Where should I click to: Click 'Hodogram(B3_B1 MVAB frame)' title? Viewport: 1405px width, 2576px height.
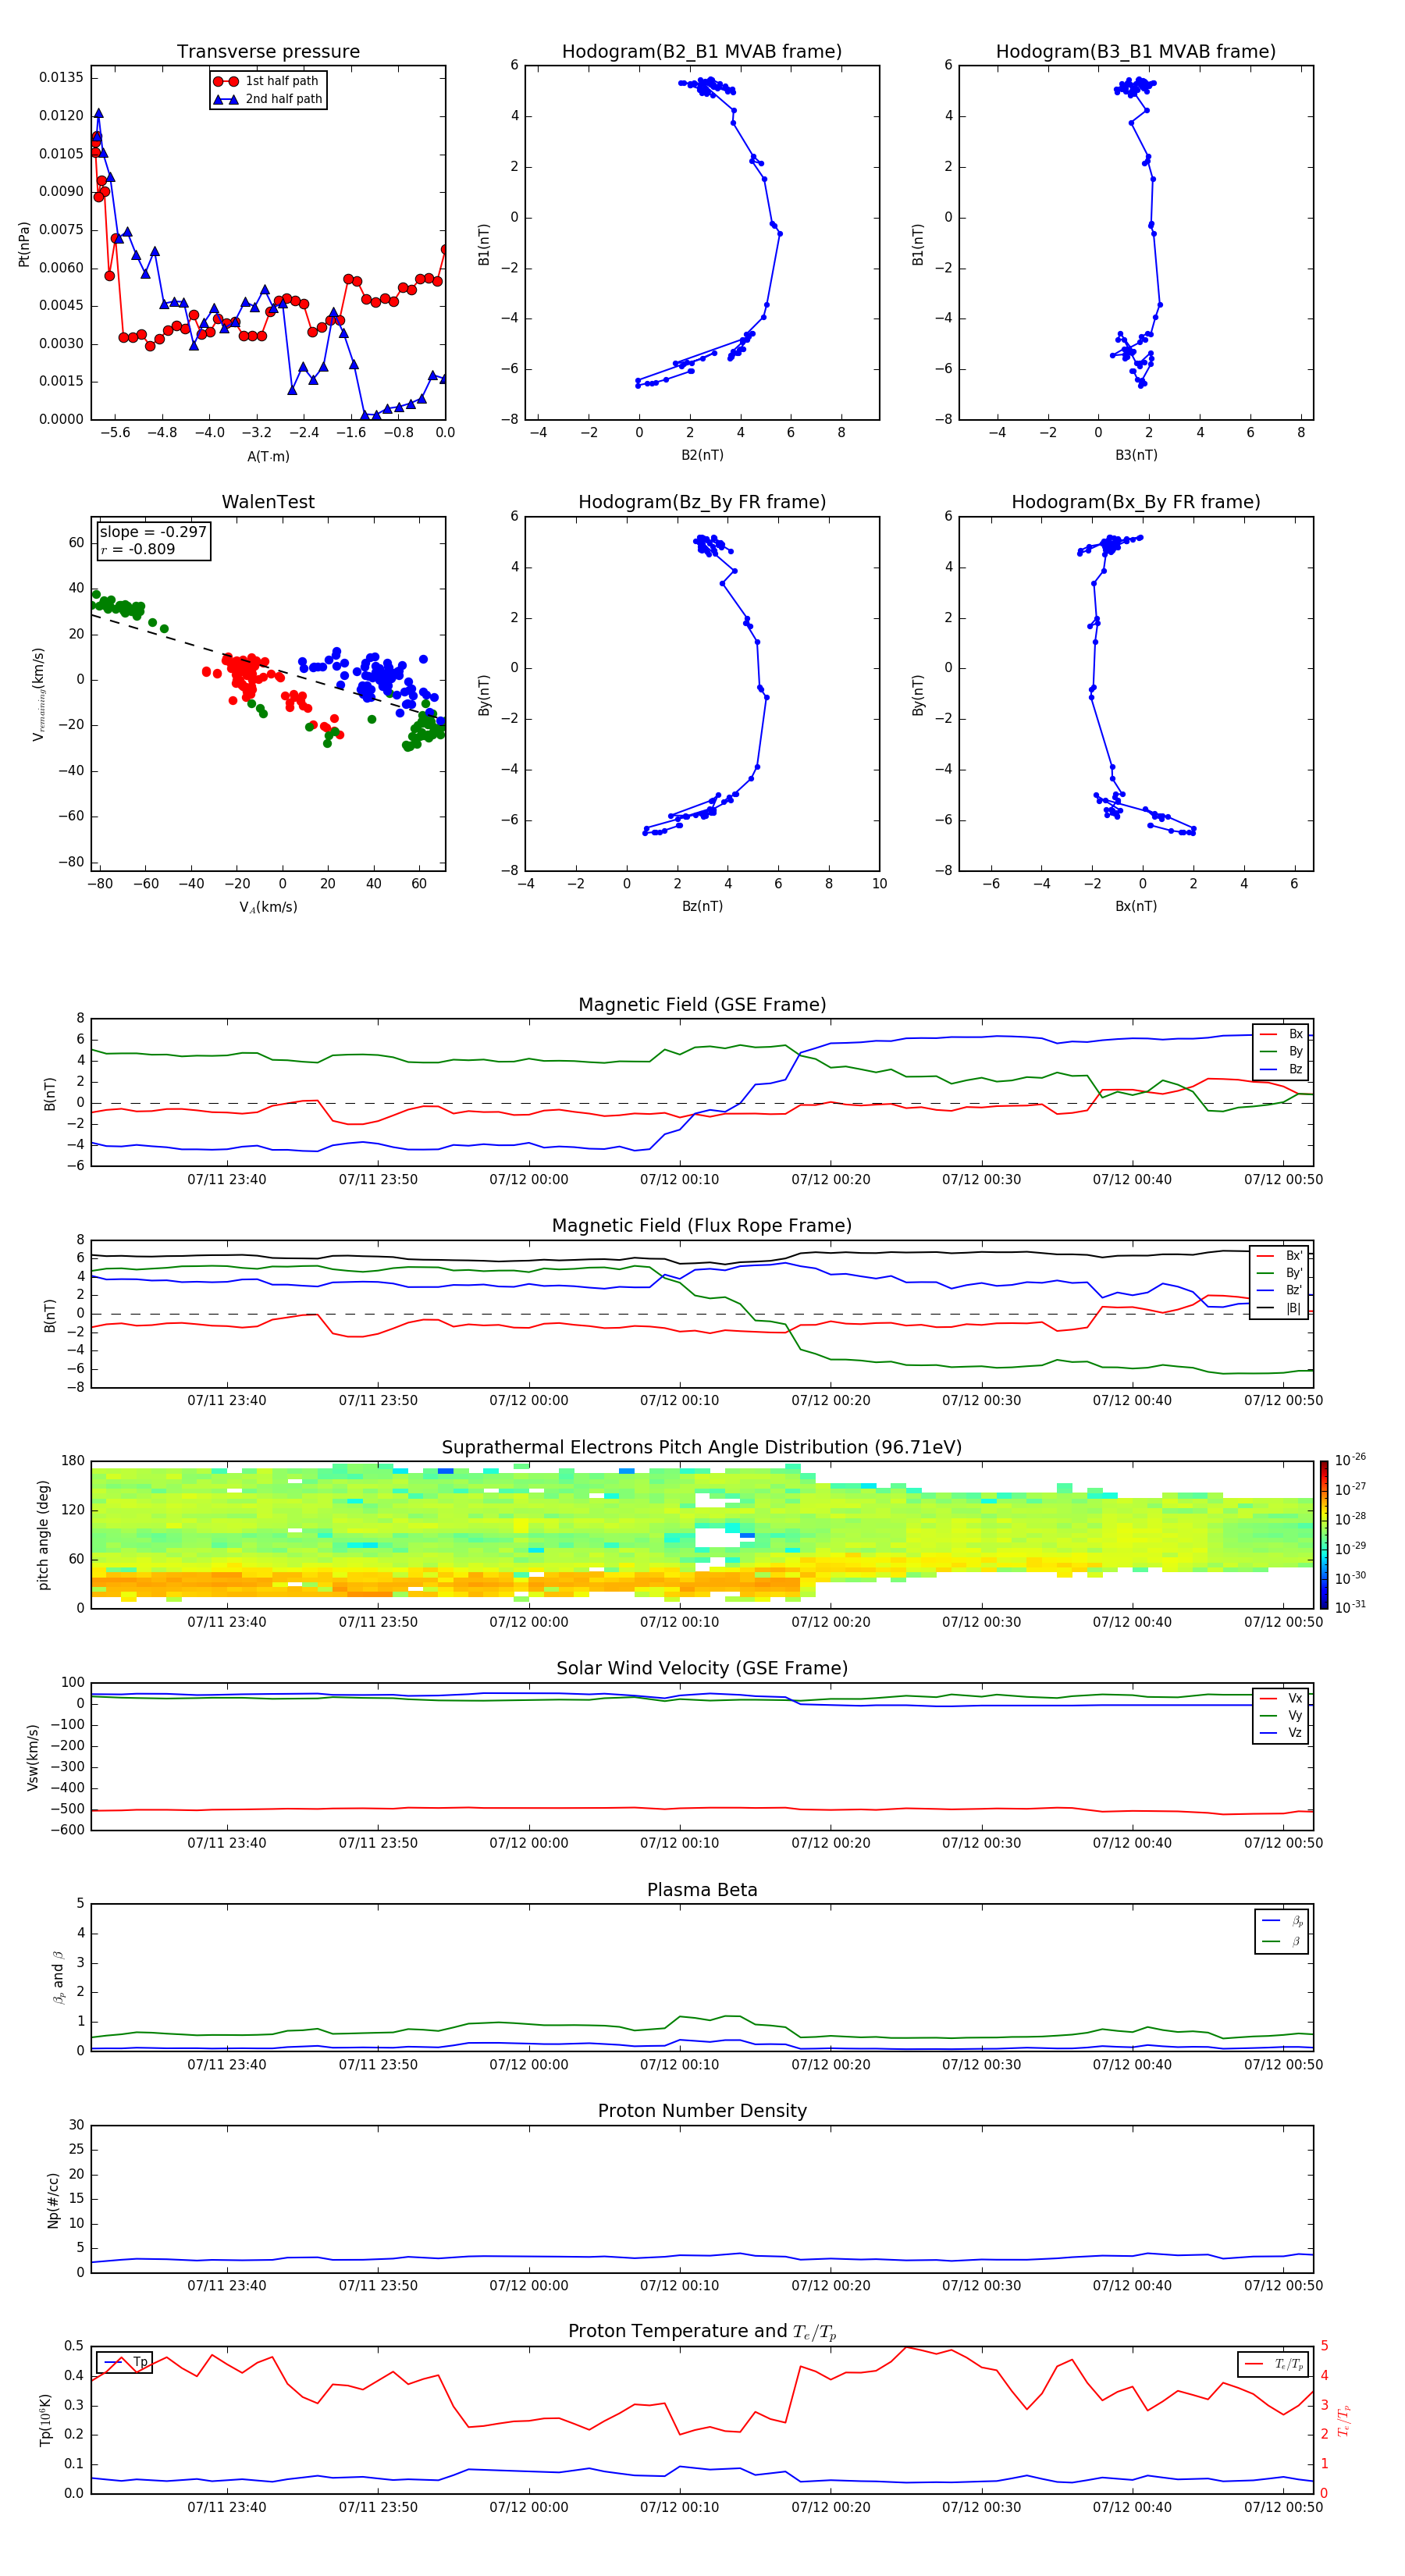[1136, 52]
